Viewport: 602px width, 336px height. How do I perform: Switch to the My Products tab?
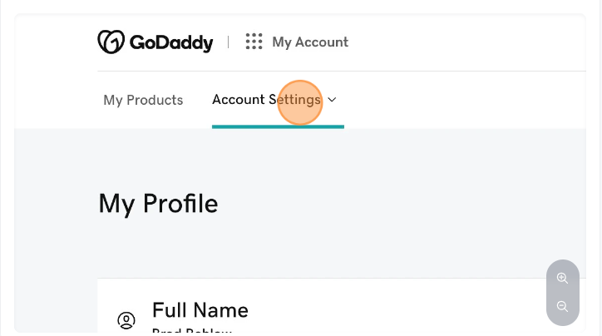click(x=143, y=100)
